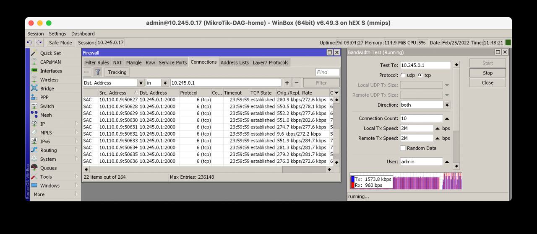Select the tcp protocol radio button
537x234 pixels.
click(x=420, y=75)
